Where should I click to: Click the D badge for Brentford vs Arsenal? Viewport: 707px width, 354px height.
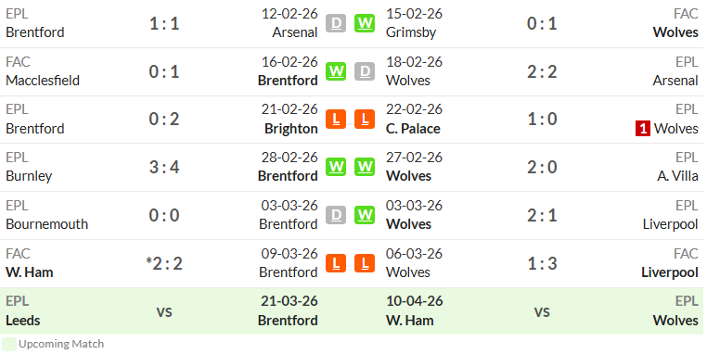(x=336, y=23)
